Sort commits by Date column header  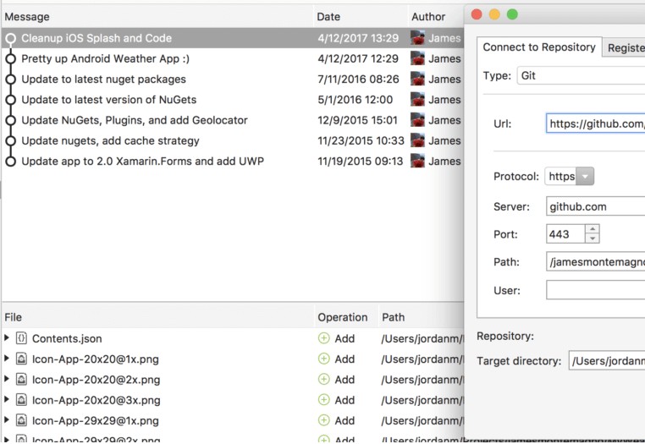(328, 16)
